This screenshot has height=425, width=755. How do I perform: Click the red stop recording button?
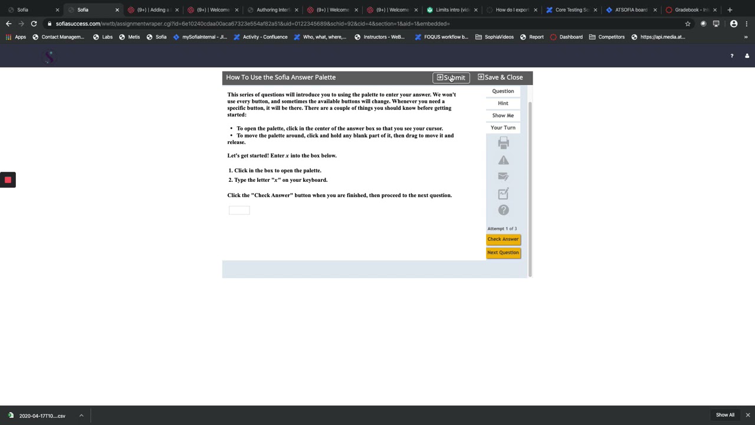(x=8, y=180)
